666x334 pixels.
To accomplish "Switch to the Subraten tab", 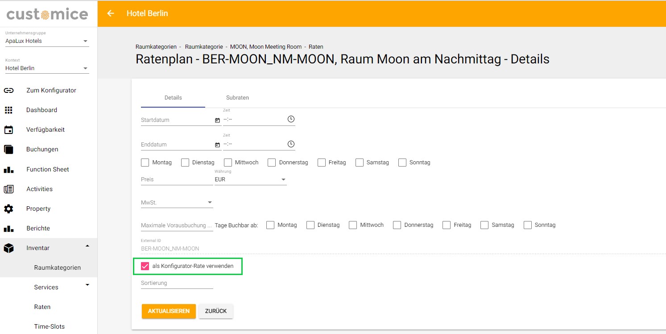I will pyautogui.click(x=237, y=98).
